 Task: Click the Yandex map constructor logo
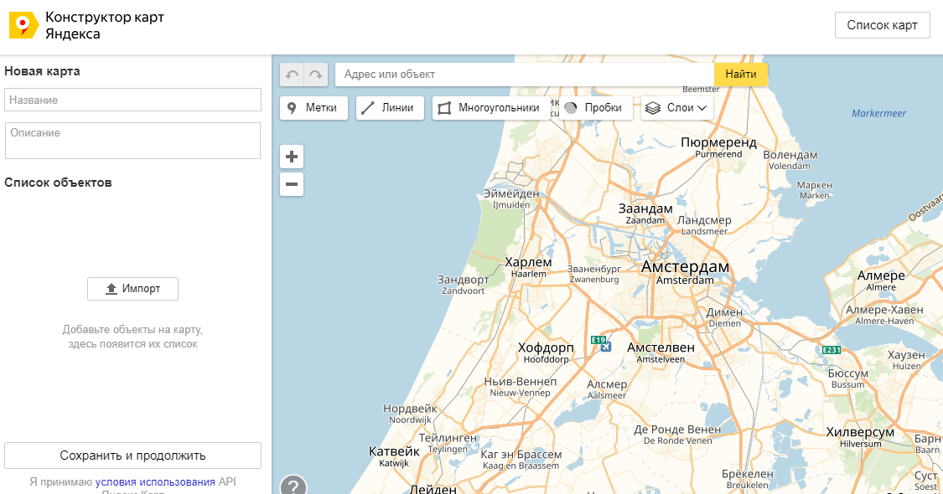point(23,26)
